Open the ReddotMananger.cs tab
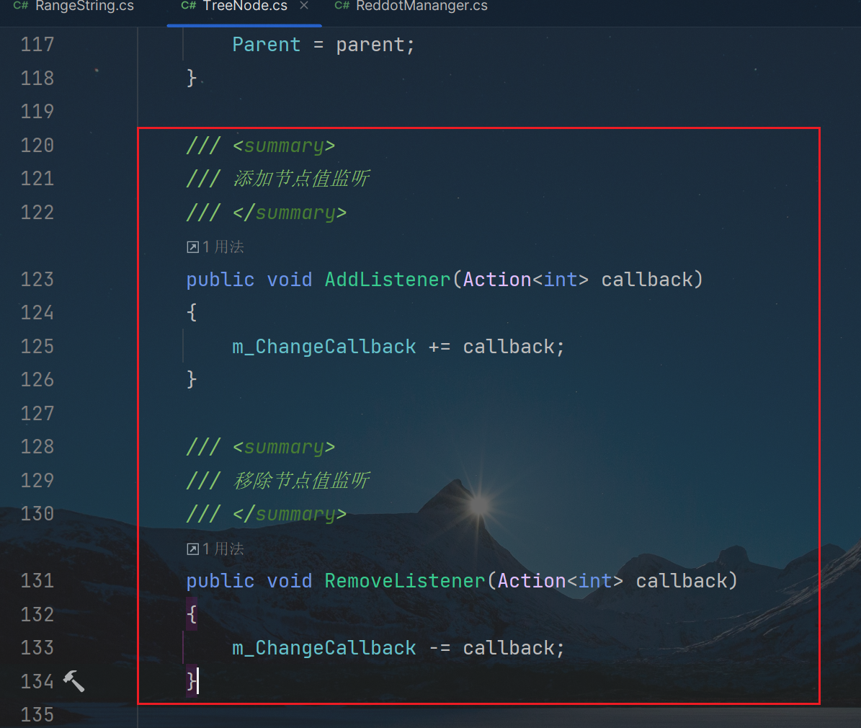The height and width of the screenshot is (728, 861). [421, 6]
